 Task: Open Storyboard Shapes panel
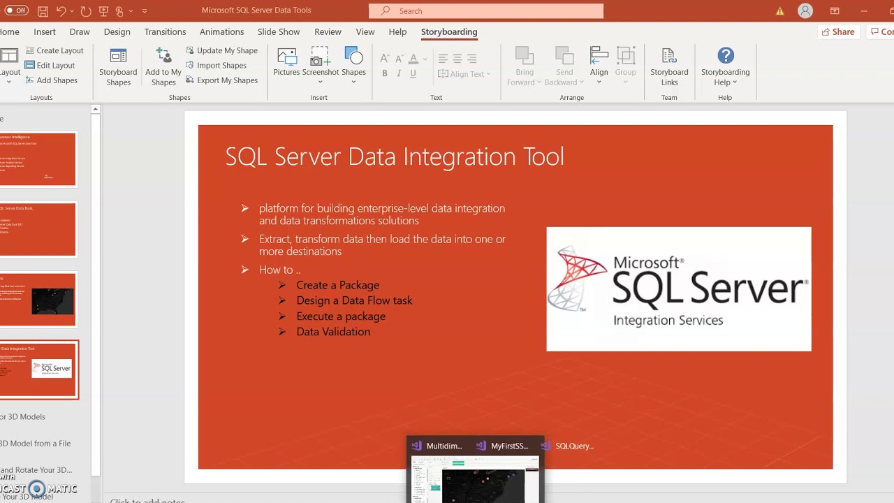118,67
